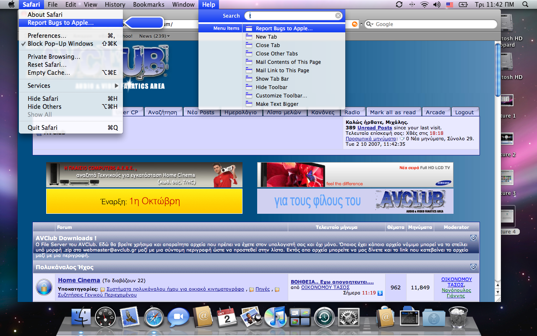Click the volume speaker icon
The image size is (537, 336).
click(437, 5)
